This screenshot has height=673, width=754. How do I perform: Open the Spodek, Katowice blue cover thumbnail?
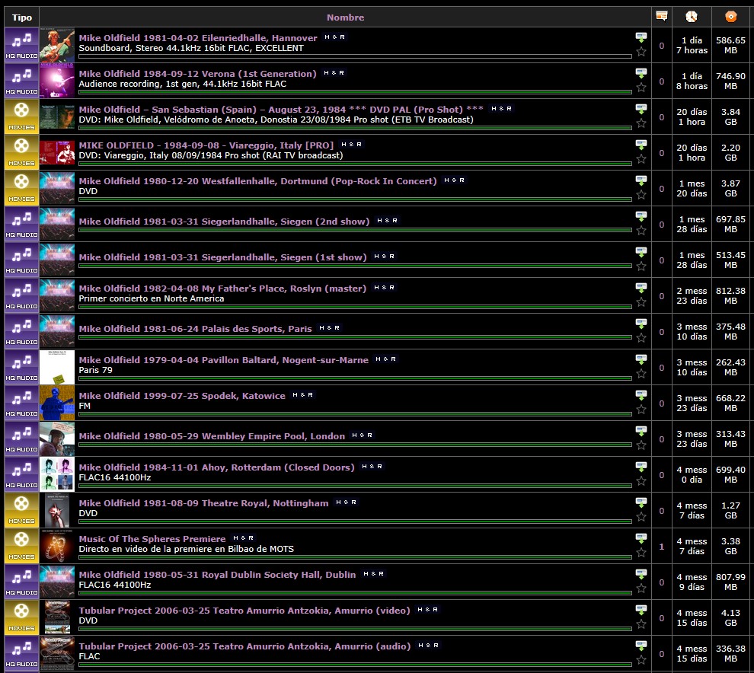[x=57, y=403]
